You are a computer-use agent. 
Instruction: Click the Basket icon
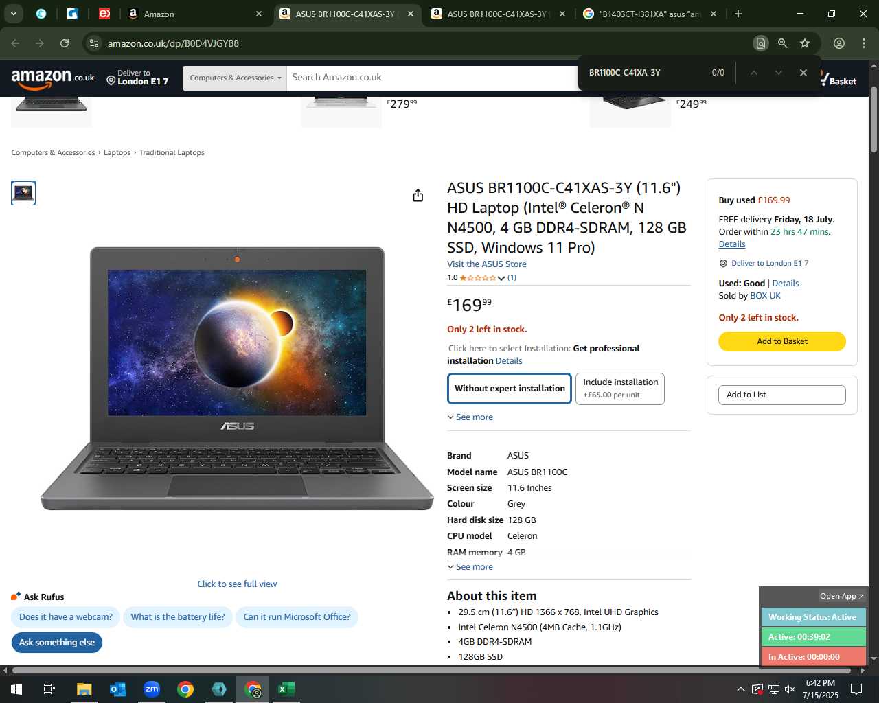[x=838, y=79]
